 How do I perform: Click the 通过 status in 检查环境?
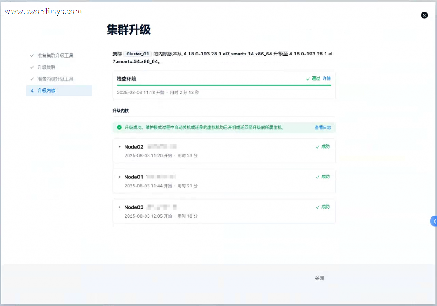[313, 79]
